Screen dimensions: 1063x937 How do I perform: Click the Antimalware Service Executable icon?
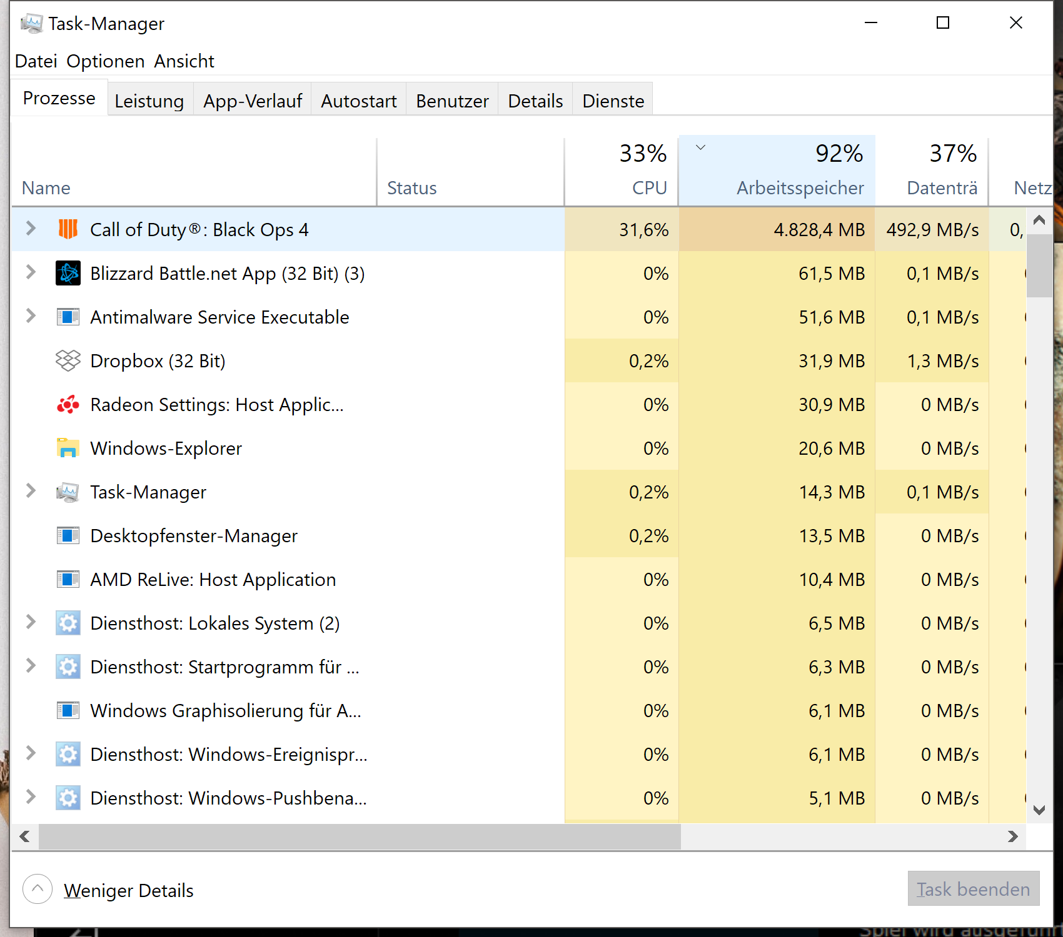point(69,317)
